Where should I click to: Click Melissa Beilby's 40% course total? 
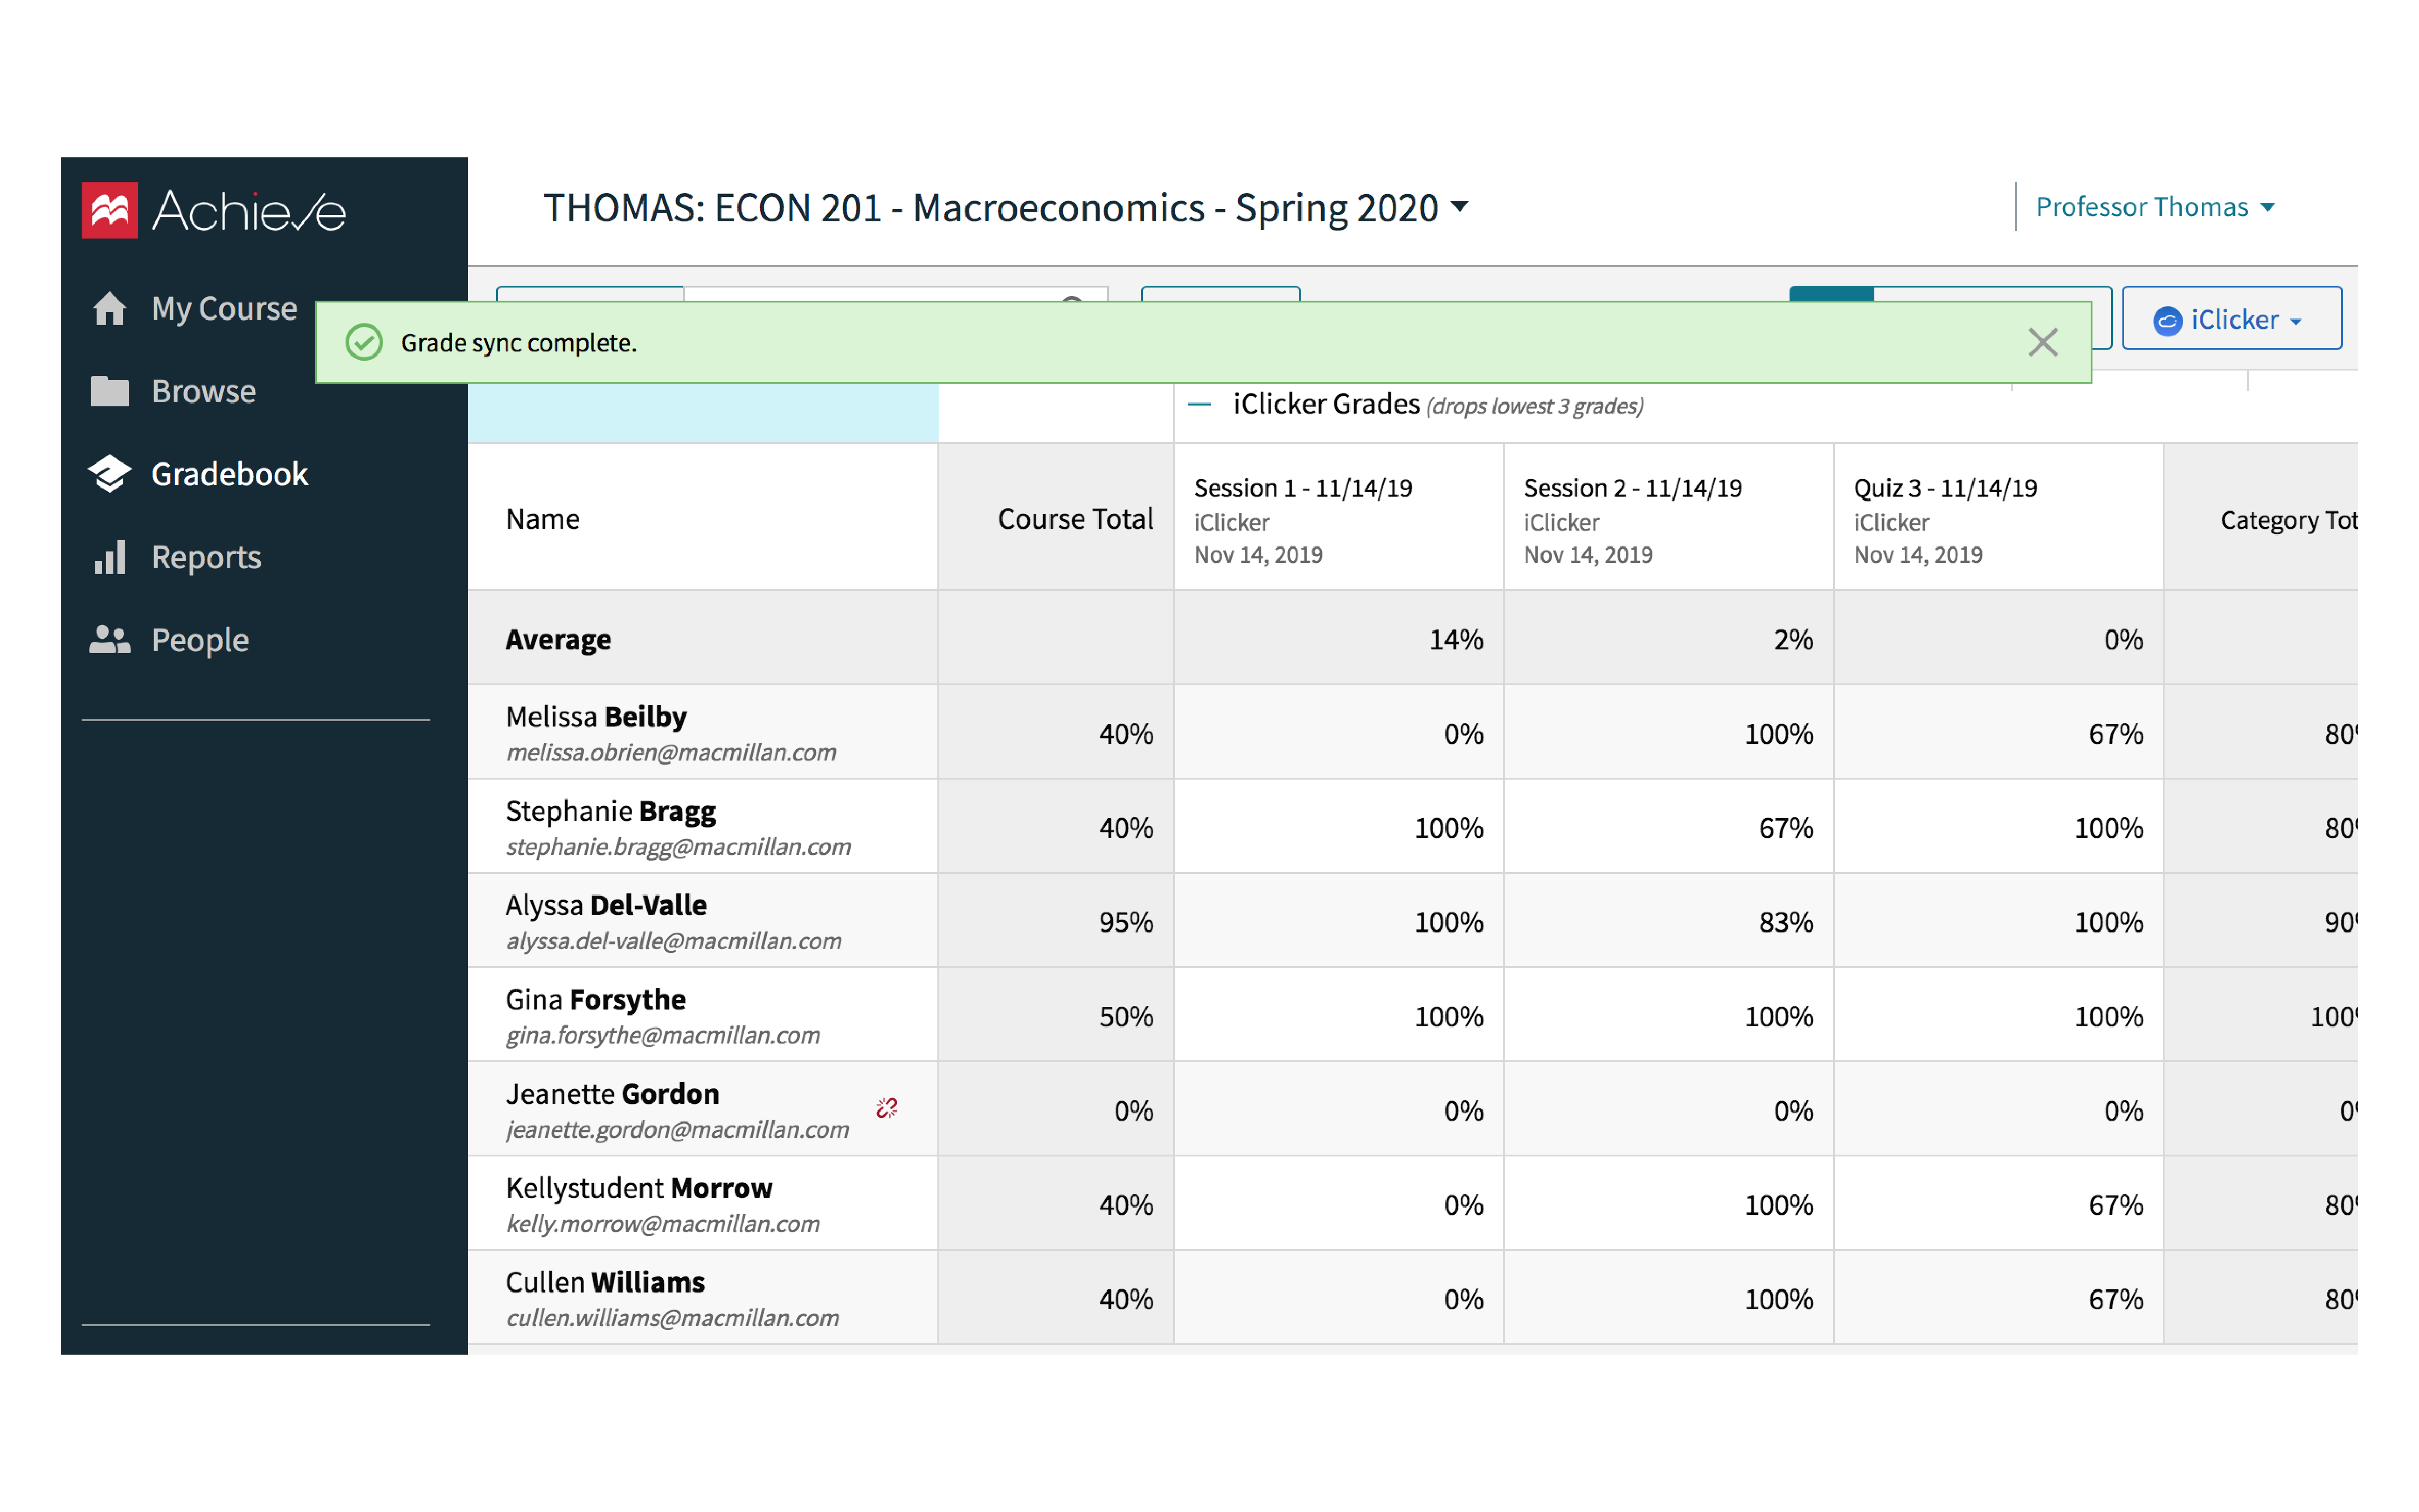tap(1126, 734)
